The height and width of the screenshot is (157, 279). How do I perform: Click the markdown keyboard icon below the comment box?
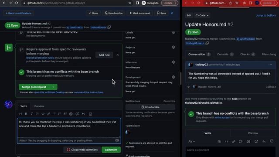[117, 140]
